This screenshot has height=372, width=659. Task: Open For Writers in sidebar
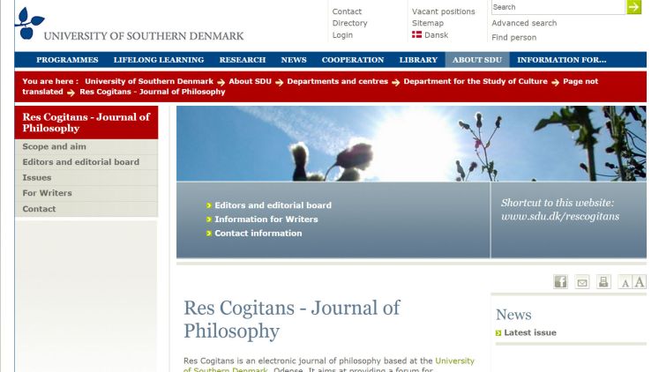(x=86, y=193)
